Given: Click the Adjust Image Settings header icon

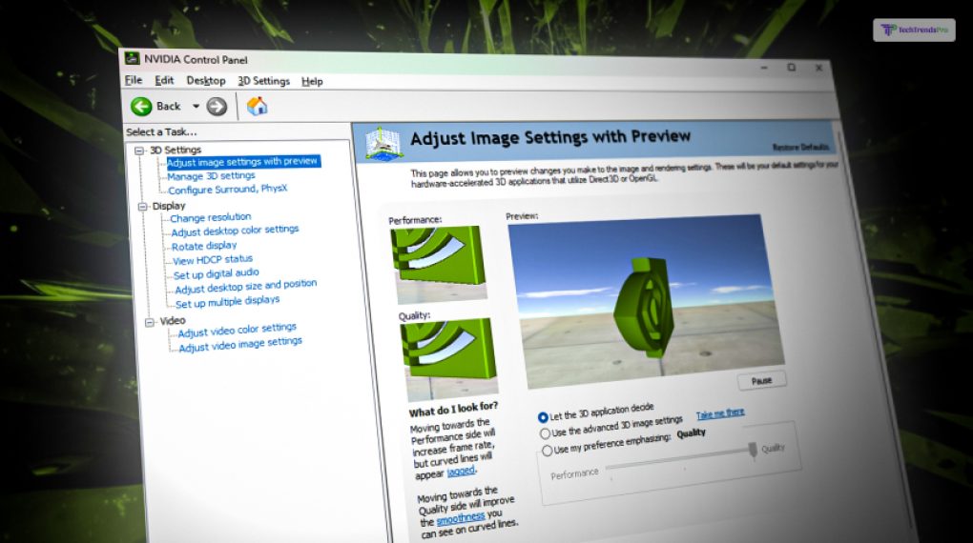Looking at the screenshot, I should click(382, 143).
